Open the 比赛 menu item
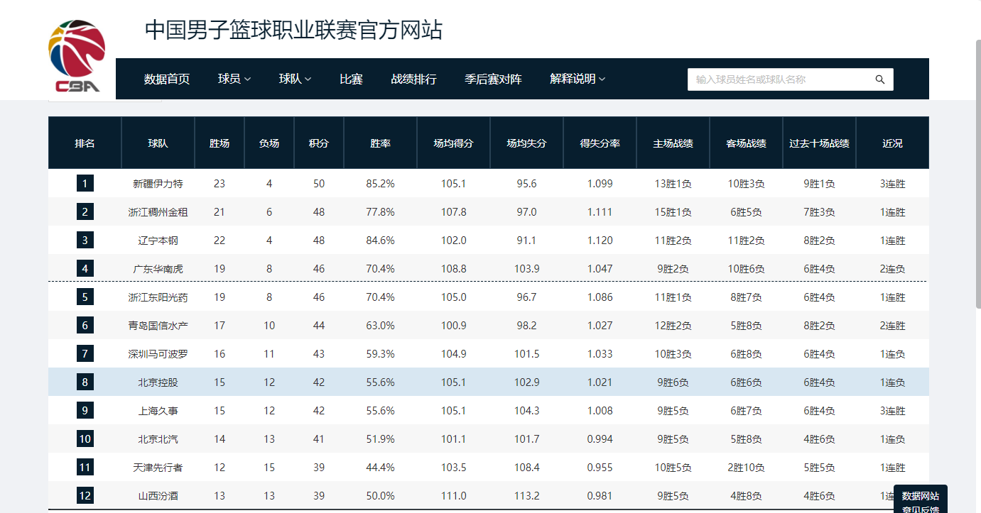The image size is (981, 513). (x=351, y=79)
